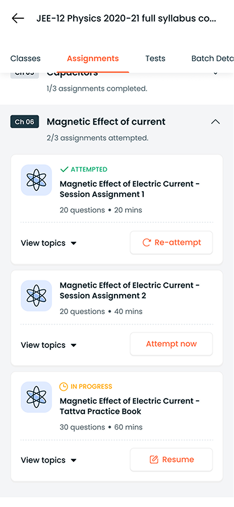Click atom icon of Session Assignment 1
The image size is (234, 507).
[x=36, y=180]
